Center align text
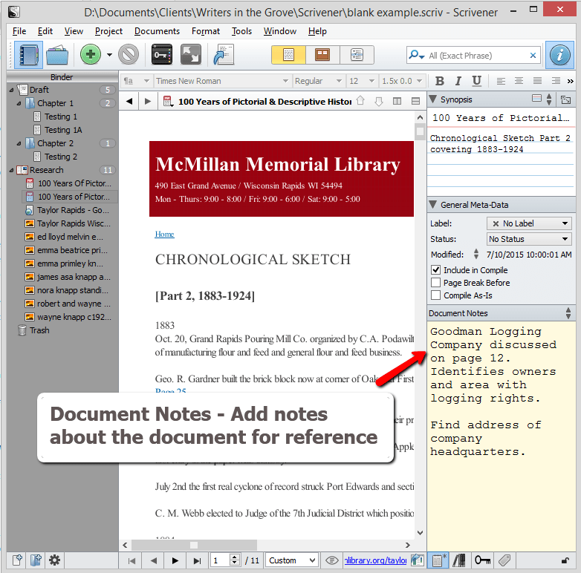 point(519,81)
